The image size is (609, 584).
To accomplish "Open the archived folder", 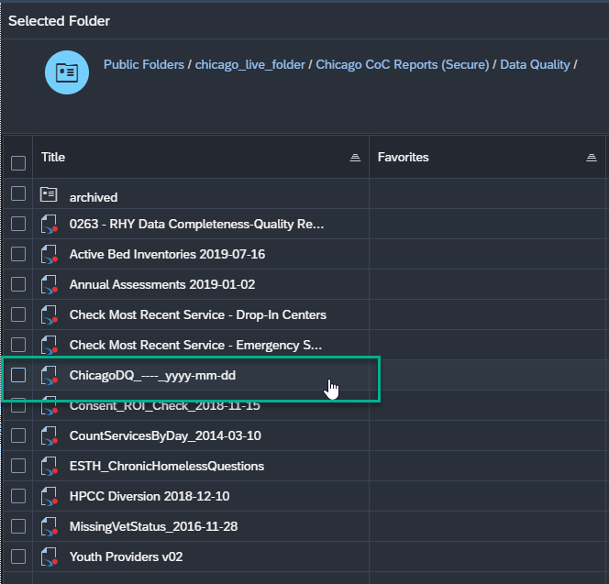I will coord(94,197).
